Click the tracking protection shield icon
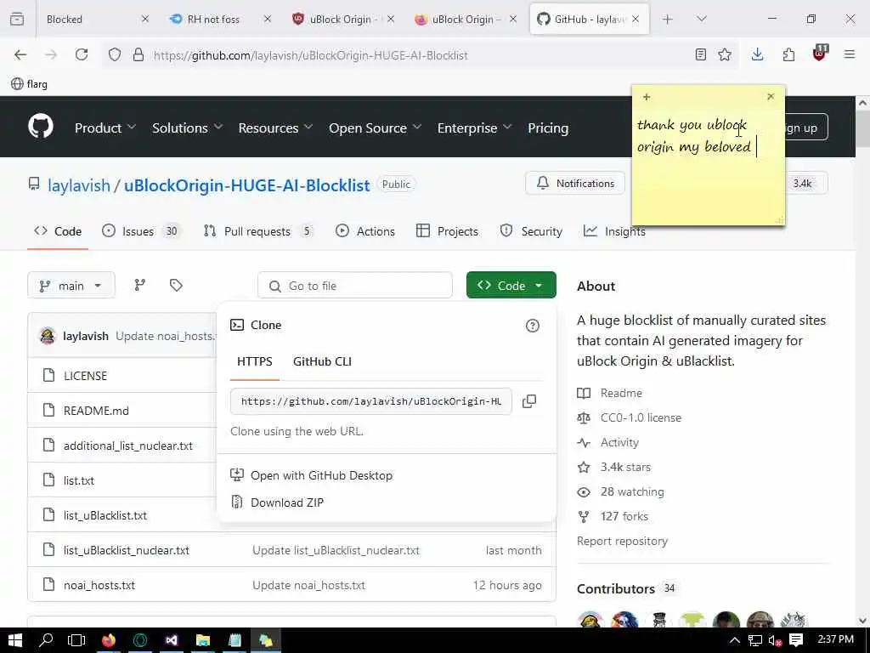Viewport: 870px width, 653px height. 115,54
